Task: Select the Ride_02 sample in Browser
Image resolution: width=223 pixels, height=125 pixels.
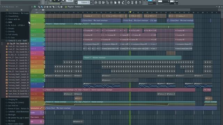Action: coord(18,72)
